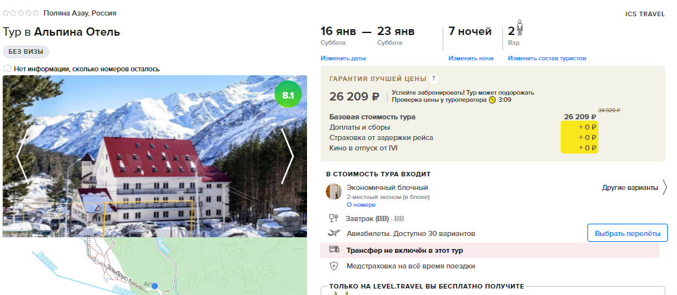
Task: Click the airplane icon next to Авиабилеты
Action: (x=334, y=233)
